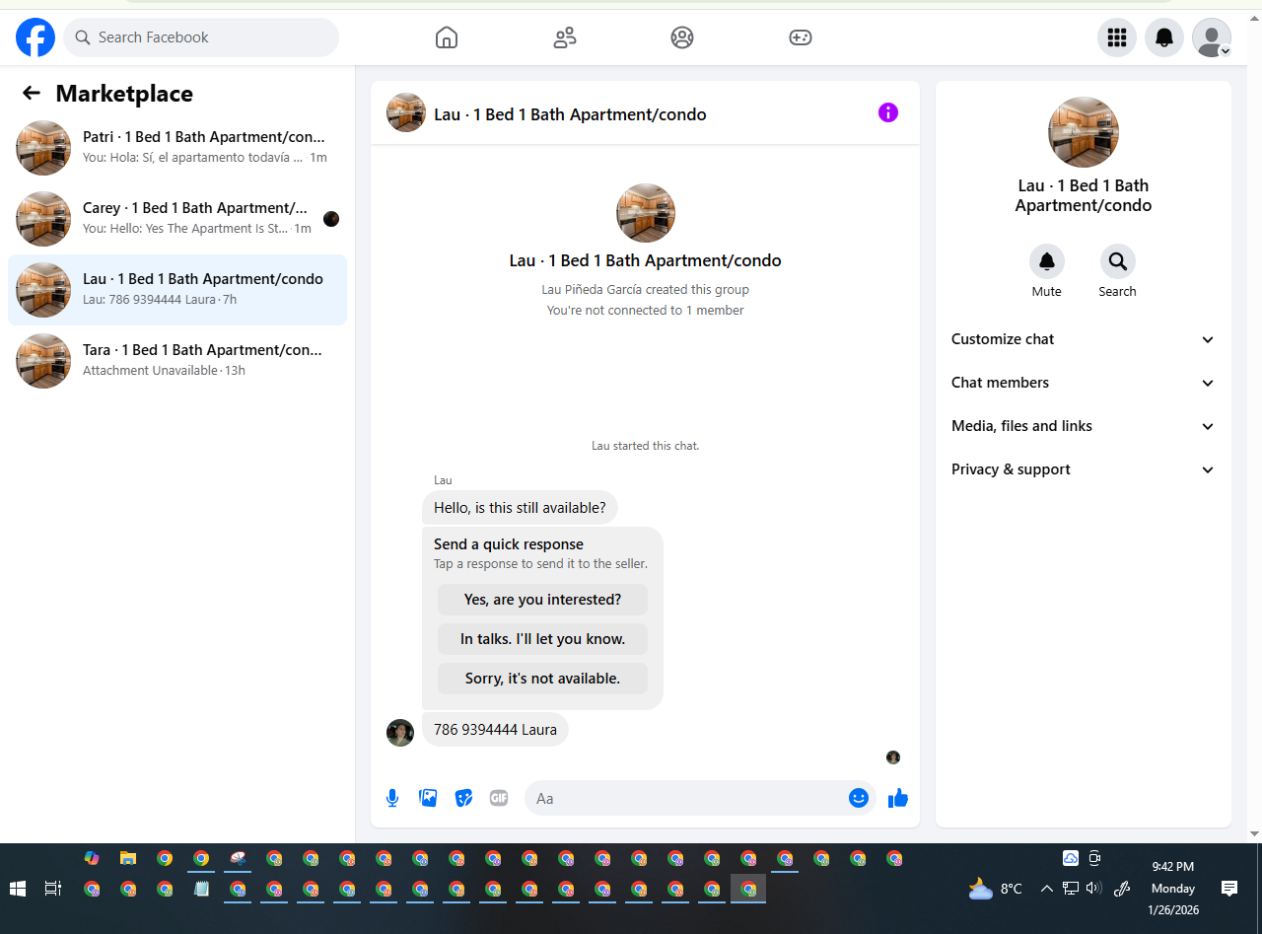Open File Explorer from the taskbar
Viewport: 1262px width, 934px height.
coord(128,858)
